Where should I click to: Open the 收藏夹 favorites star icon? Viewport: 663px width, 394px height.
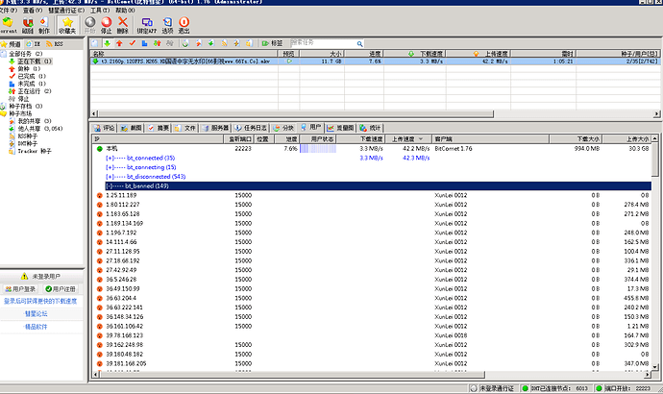click(67, 25)
